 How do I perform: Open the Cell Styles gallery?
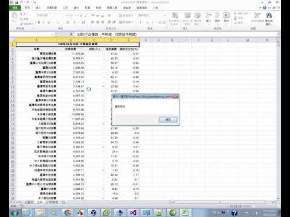[x=198, y=19]
